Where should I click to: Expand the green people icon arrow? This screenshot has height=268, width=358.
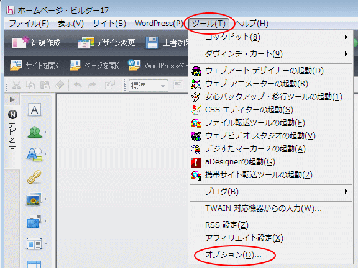tap(45, 132)
